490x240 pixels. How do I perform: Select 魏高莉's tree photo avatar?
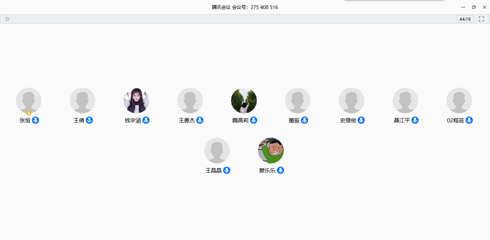point(244,101)
